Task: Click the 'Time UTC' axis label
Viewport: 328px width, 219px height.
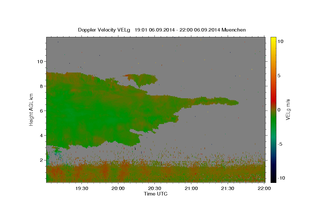Action: 156,194
